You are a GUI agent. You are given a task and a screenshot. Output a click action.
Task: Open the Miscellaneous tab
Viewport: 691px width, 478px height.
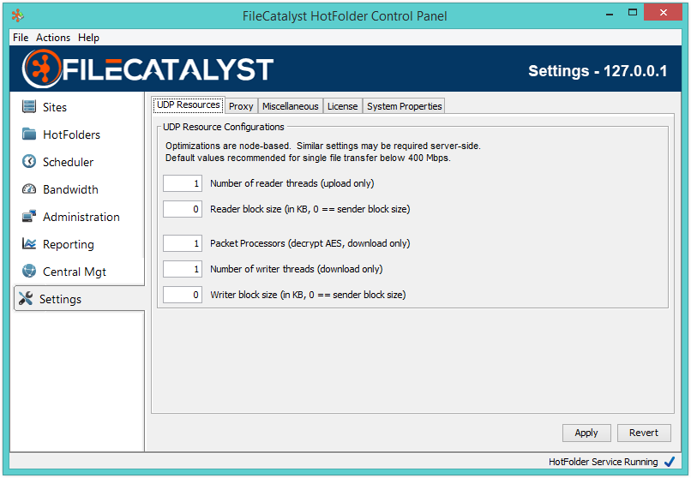[x=290, y=106]
